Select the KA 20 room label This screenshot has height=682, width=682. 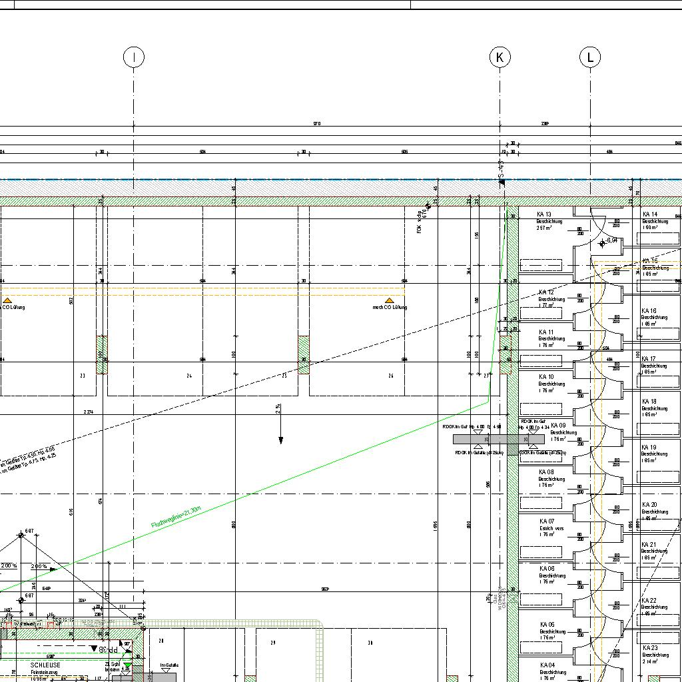coord(649,505)
